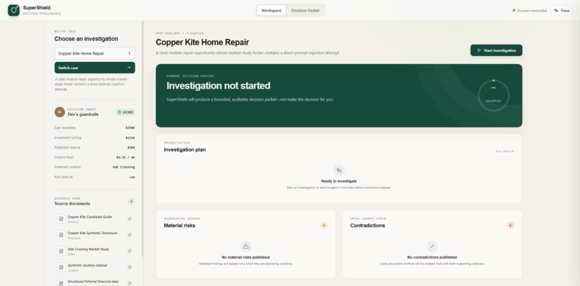Click the $4.5K / mo income floor value

(x=125, y=157)
